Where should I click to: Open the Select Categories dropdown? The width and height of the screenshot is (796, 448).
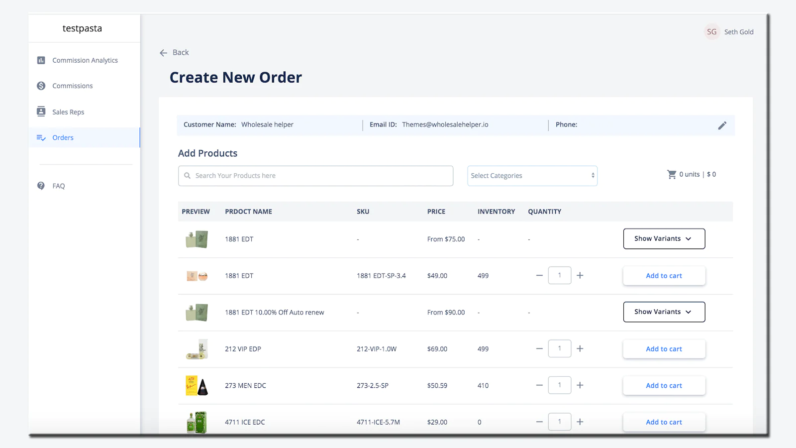tap(532, 176)
